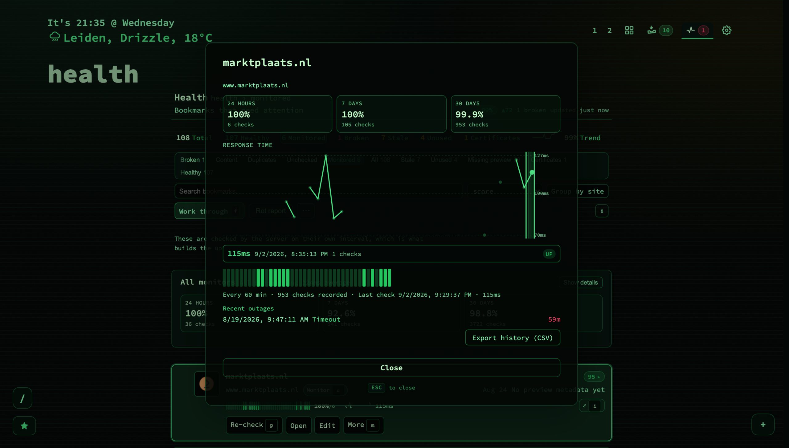The width and height of the screenshot is (789, 448).
Task: Open the settings gear icon
Action: tap(726, 30)
